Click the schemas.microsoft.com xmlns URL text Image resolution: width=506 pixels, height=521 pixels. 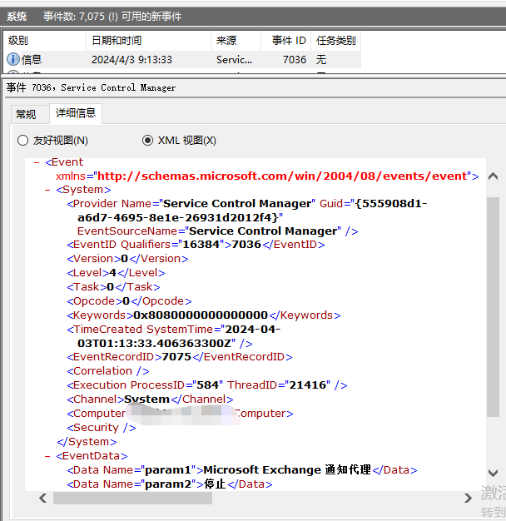point(284,176)
